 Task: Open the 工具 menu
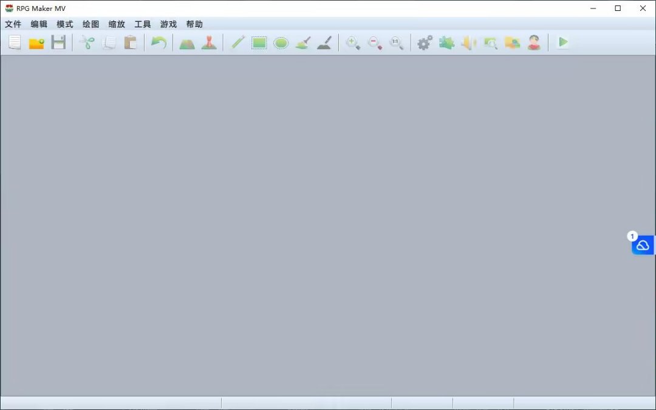143,24
